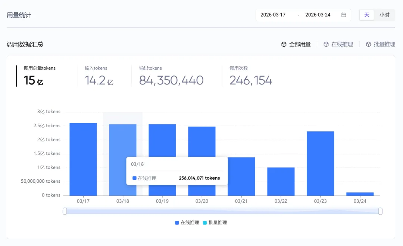Select the 批量推理 filter tab
This screenshot has width=403, height=246.
coord(380,44)
